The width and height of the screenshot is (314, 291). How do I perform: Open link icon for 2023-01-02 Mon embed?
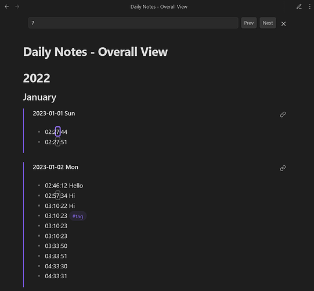pyautogui.click(x=283, y=168)
